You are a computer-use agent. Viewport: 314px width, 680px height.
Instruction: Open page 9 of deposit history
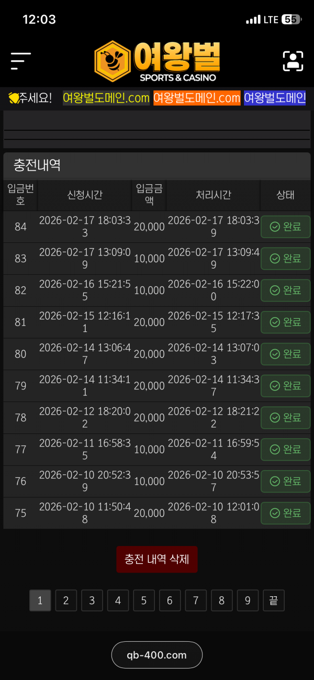coord(248,600)
